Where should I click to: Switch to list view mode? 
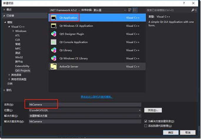(x=135, y=10)
